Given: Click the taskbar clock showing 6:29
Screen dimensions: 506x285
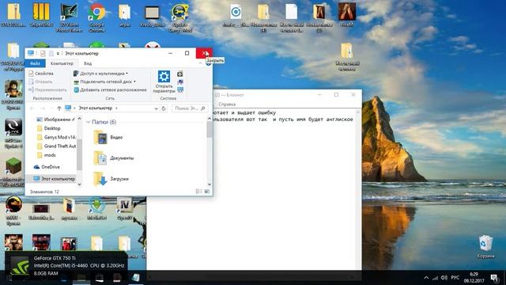Looking at the screenshot, I should click(474, 278).
